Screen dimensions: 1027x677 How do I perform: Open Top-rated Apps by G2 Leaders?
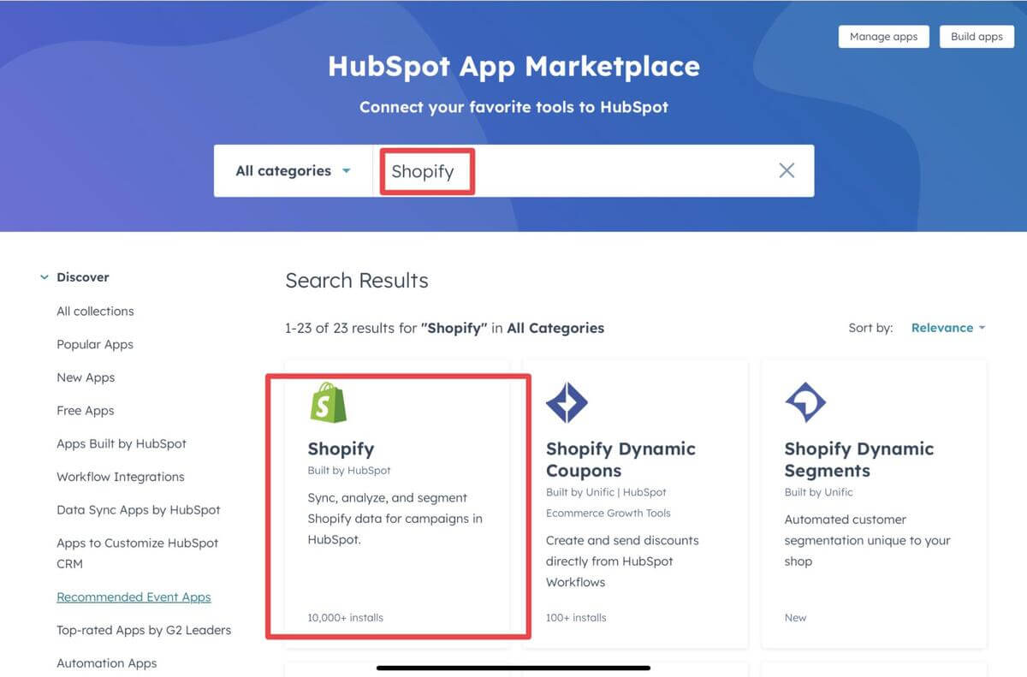pos(144,630)
